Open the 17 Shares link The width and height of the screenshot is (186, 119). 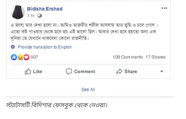155,57
